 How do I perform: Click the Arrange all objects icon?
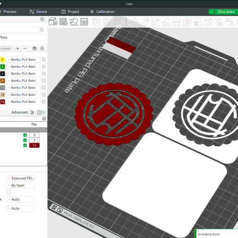(x=84, y=22)
